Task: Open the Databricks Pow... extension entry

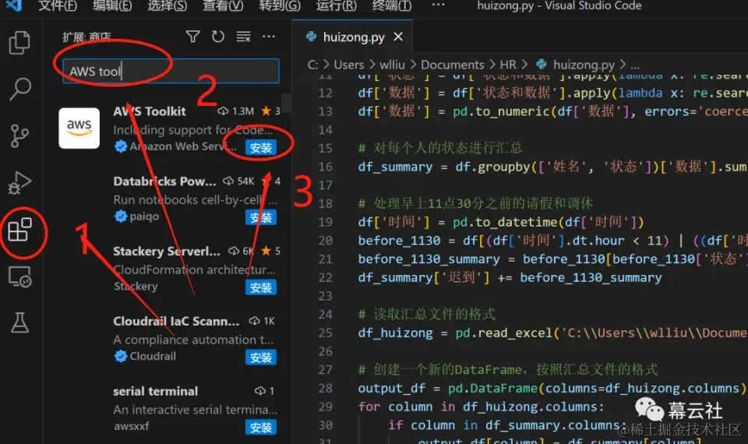Action: pyautogui.click(x=164, y=181)
